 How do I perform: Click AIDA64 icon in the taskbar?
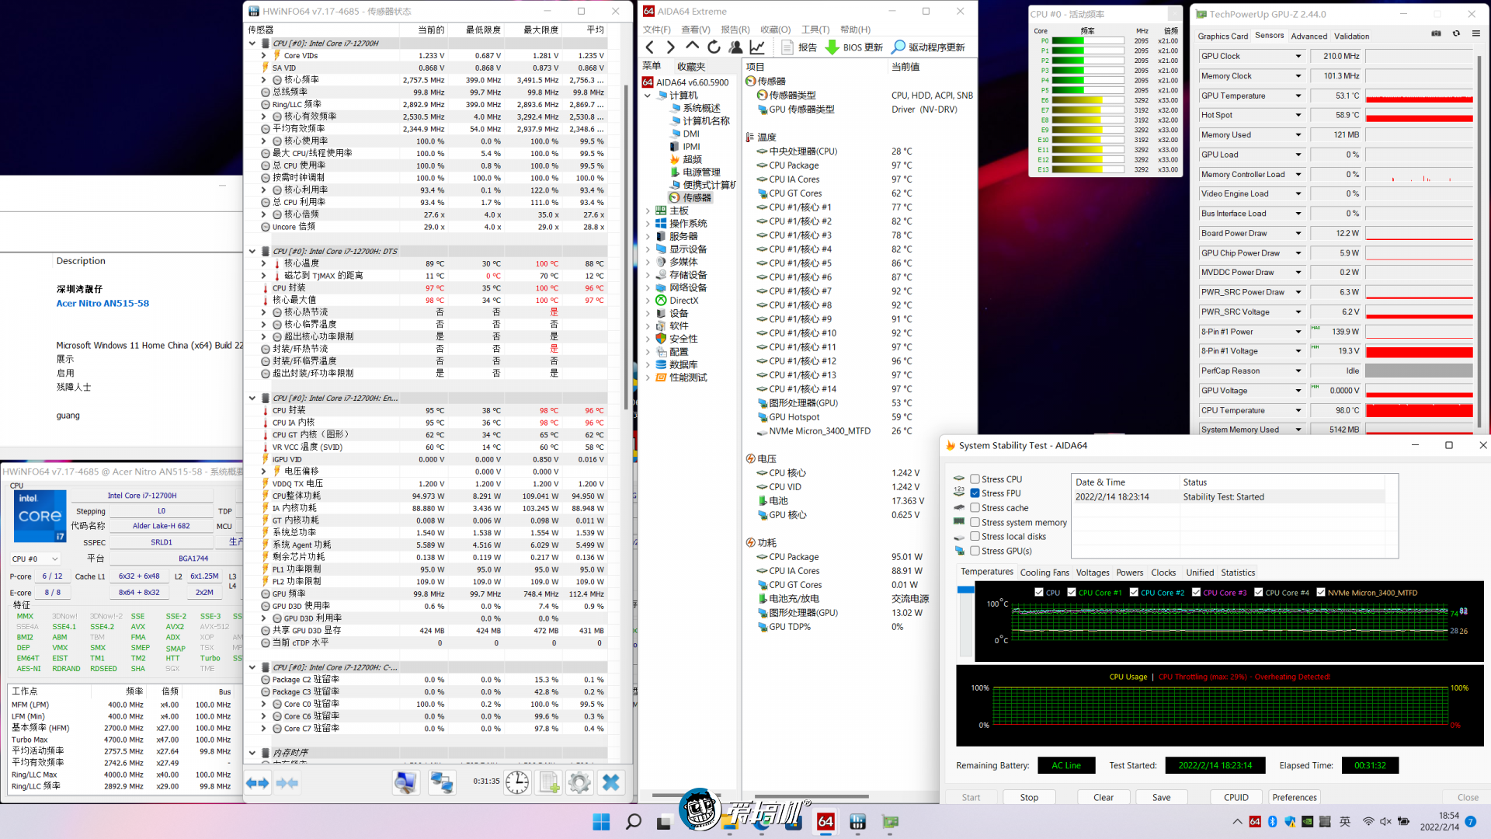pyautogui.click(x=825, y=821)
